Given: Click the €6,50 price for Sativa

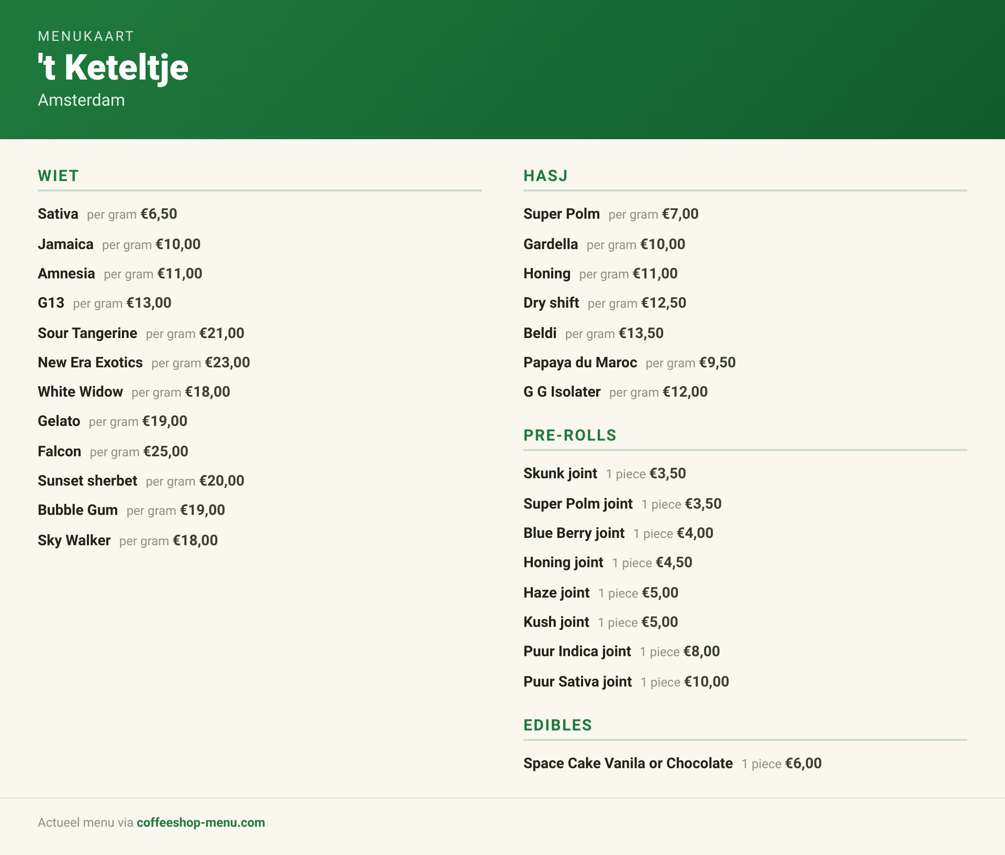Looking at the screenshot, I should click(x=159, y=214).
